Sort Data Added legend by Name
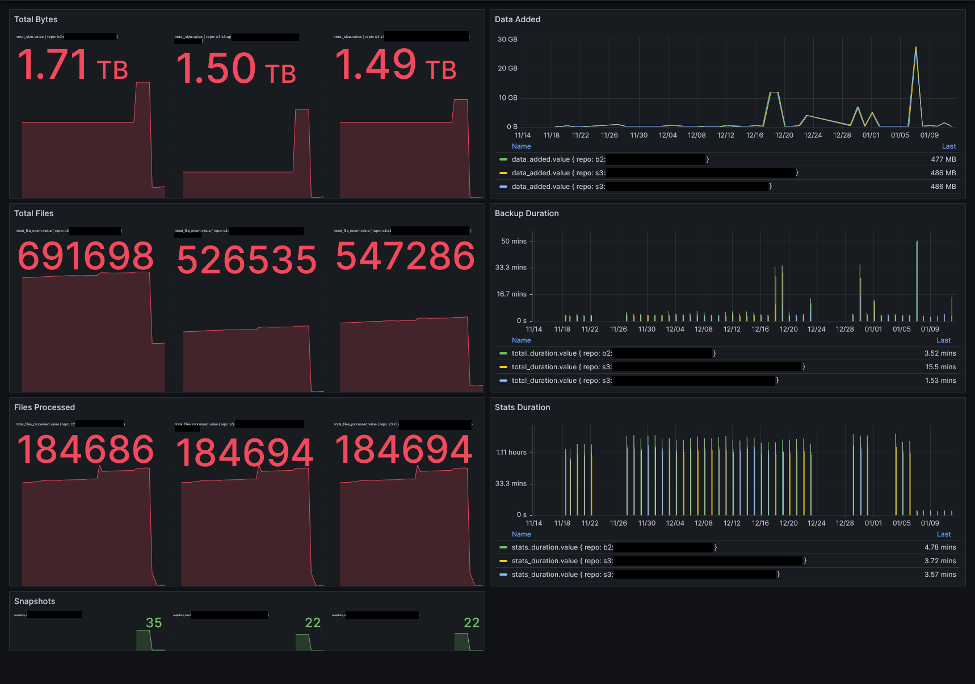Screen dimensions: 975x684 (x=521, y=146)
